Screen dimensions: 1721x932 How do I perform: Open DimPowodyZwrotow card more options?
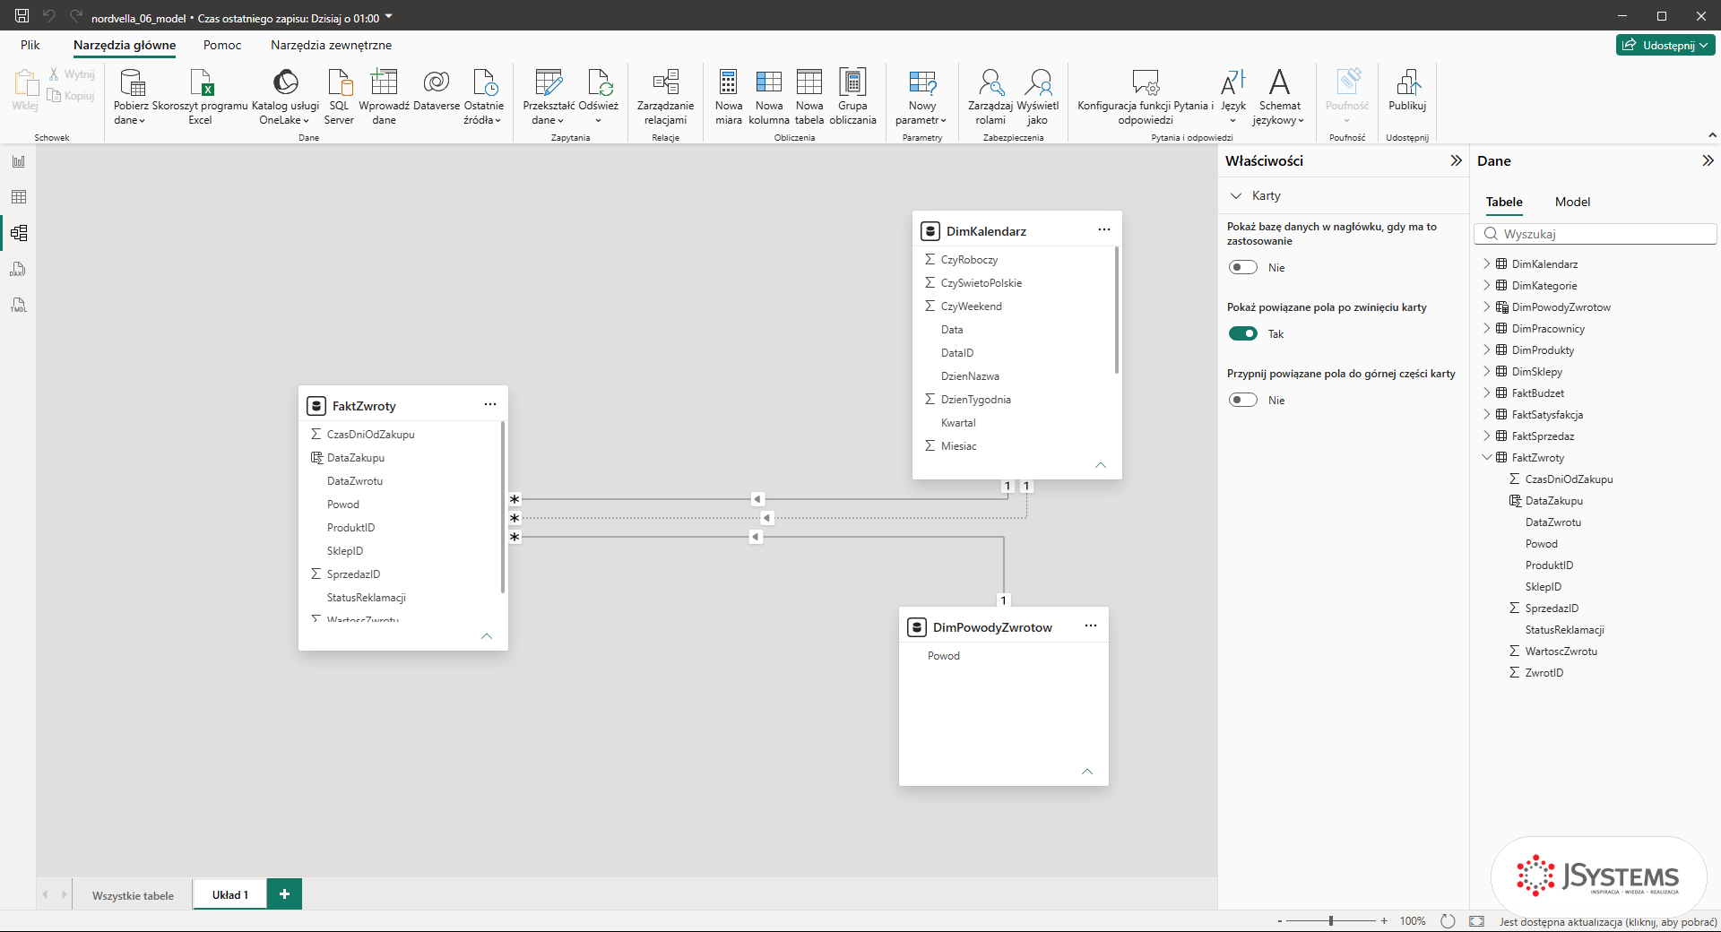coord(1091,626)
